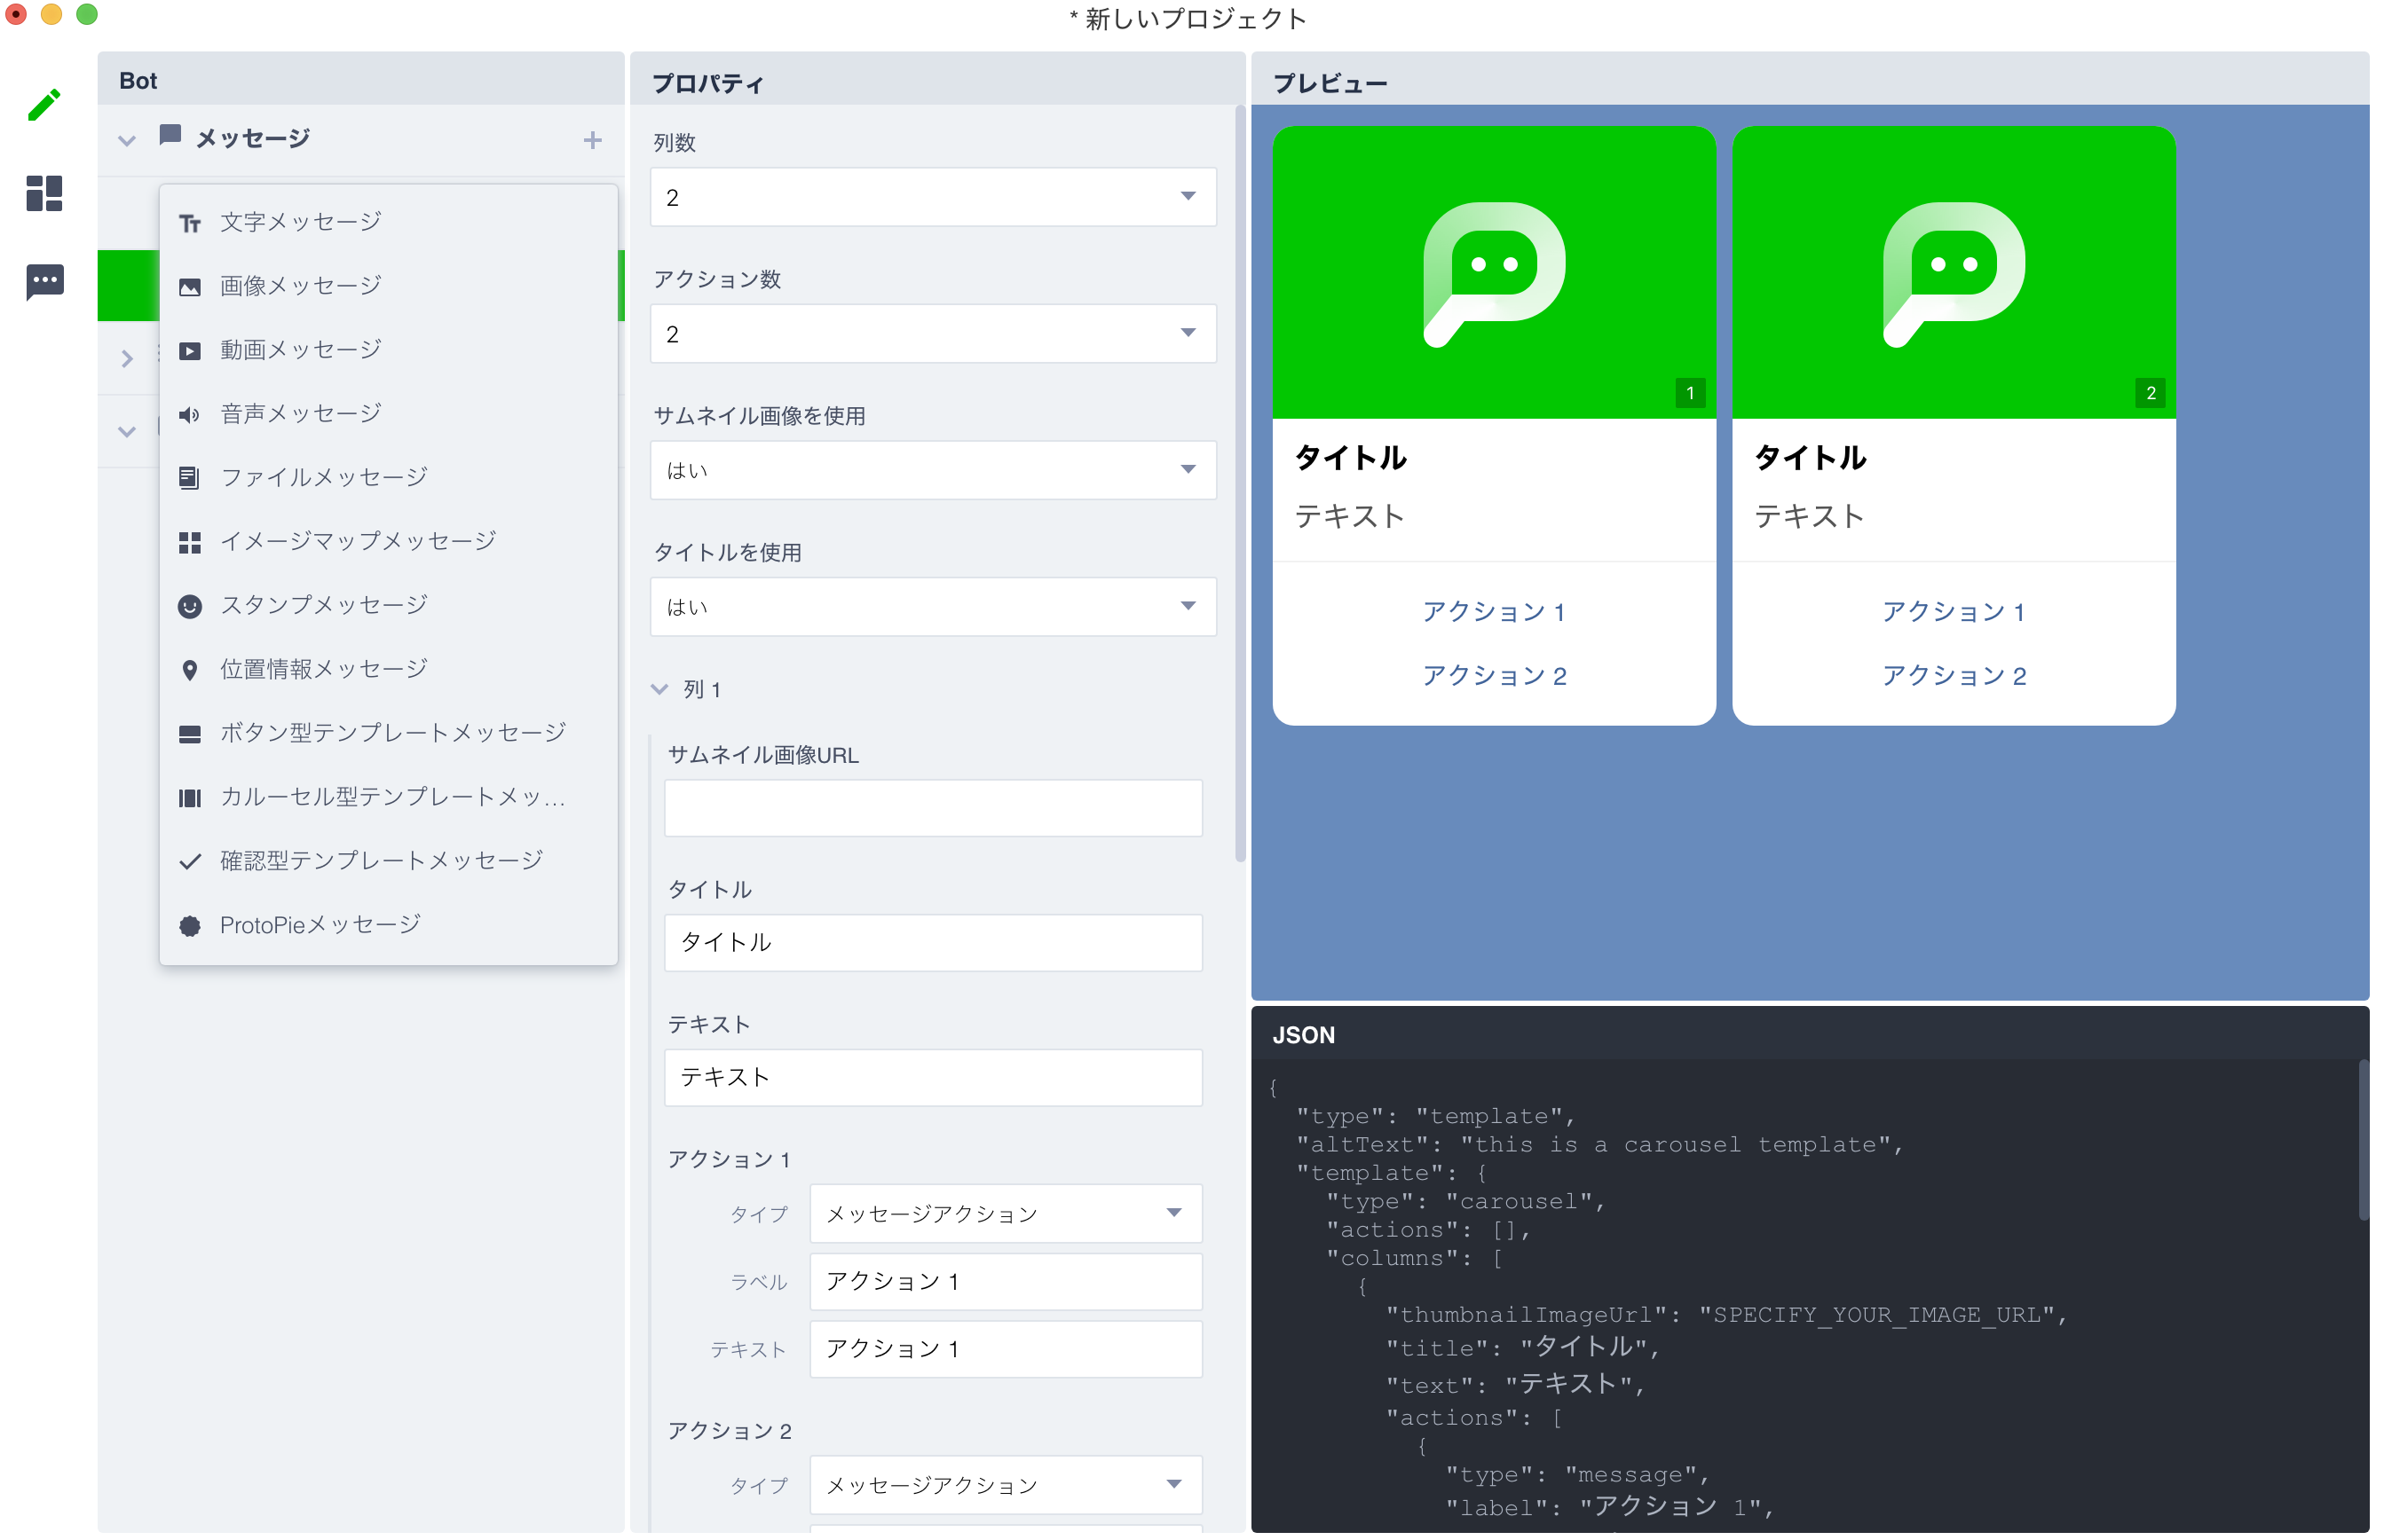Open the アクション数 dropdown

click(x=933, y=334)
